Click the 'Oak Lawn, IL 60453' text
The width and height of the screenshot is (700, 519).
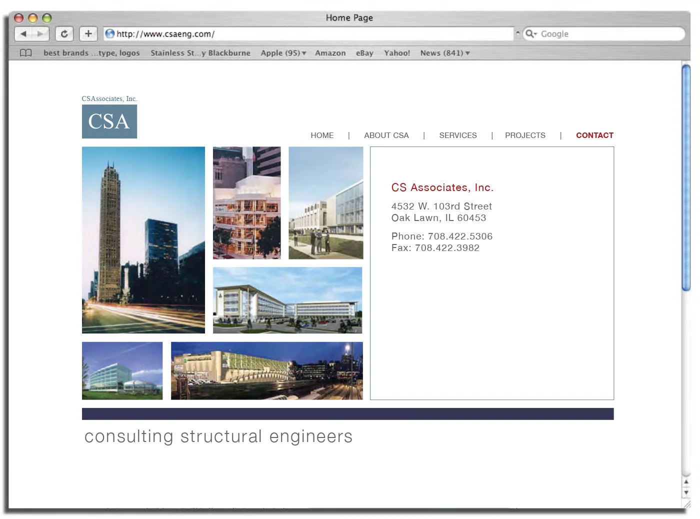click(438, 218)
